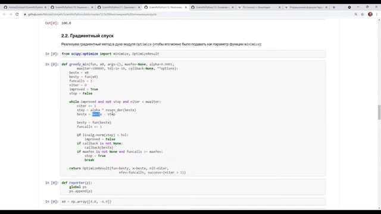This screenshot has height=214, width=381.
Task: Close the active ScientificPython/12 tab
Action: coord(186,7)
